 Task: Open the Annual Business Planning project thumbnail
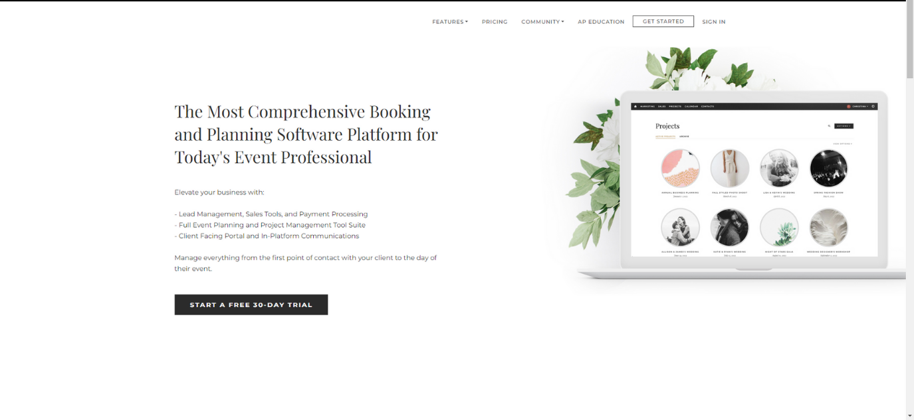pyautogui.click(x=680, y=168)
